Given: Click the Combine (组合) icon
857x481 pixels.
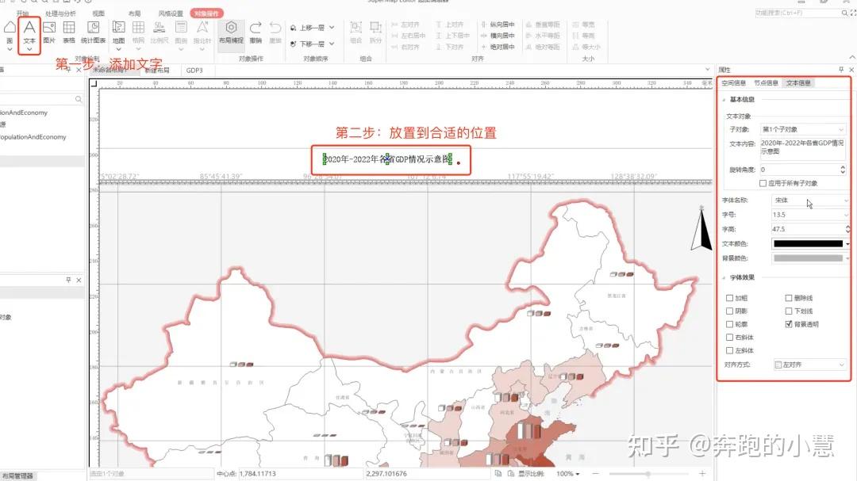Looking at the screenshot, I should [x=355, y=29].
